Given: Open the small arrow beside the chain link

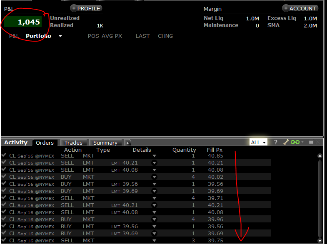Looking at the screenshot, I should pos(302,142).
